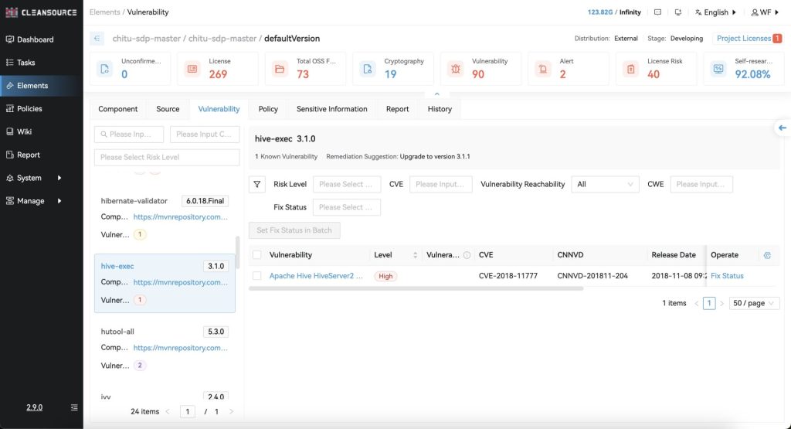Click the Cryptography card icon
The image size is (791, 429).
coord(368,69)
